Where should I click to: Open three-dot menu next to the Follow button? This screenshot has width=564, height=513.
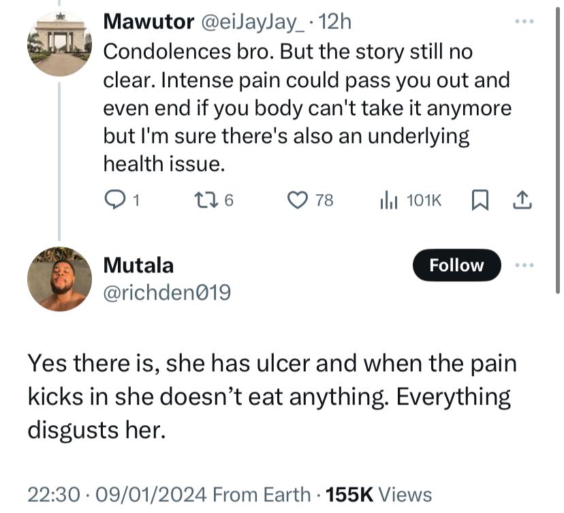click(525, 265)
